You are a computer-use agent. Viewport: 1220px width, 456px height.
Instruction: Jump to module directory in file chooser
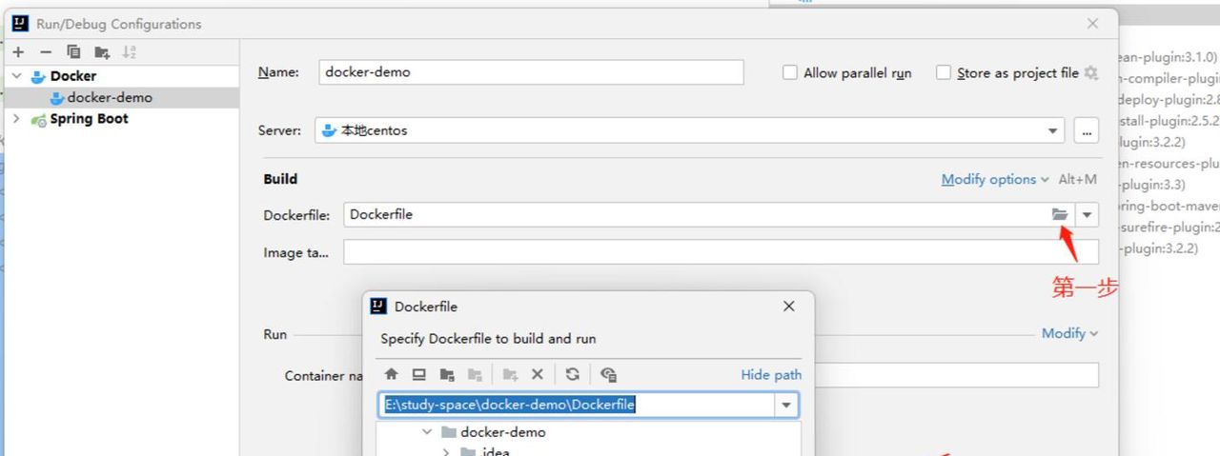coord(475,374)
